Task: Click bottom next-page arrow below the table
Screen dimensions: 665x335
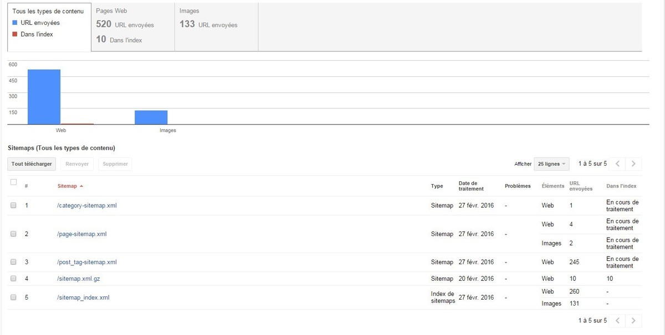Action: point(633,321)
